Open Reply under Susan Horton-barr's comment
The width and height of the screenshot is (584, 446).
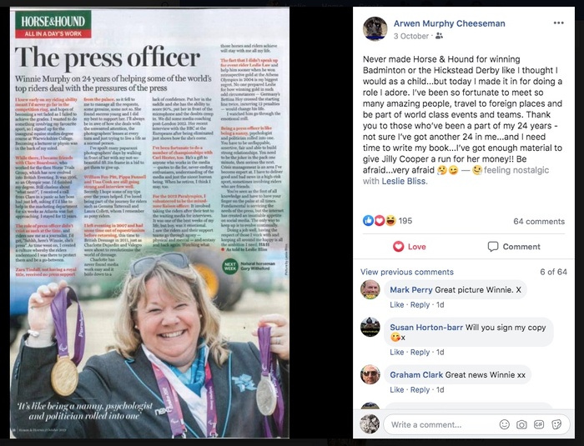click(x=420, y=352)
